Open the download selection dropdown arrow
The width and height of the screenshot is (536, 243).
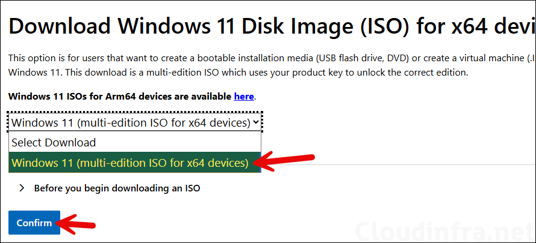(257, 122)
